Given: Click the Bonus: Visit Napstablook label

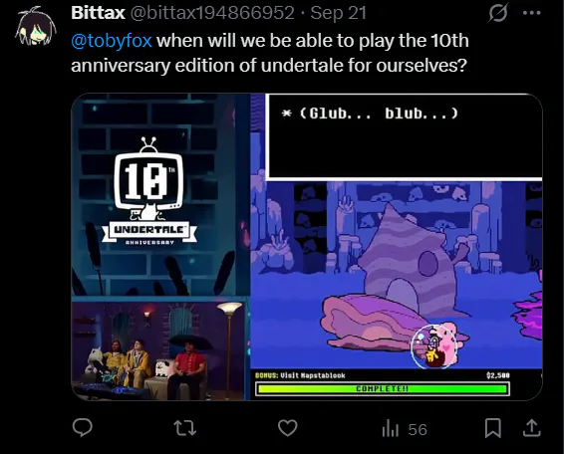Looking at the screenshot, I should click(300, 375).
